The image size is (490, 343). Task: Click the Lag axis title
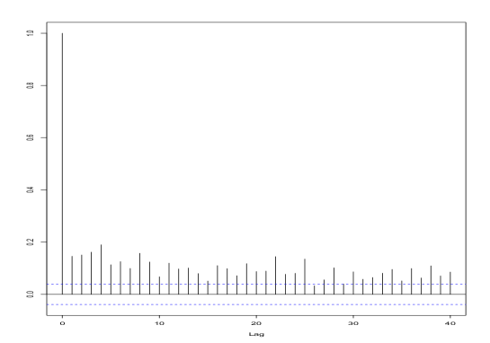[256, 334]
